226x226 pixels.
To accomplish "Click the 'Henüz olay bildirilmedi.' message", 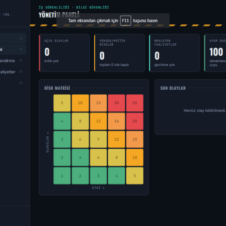I will 205,110.
